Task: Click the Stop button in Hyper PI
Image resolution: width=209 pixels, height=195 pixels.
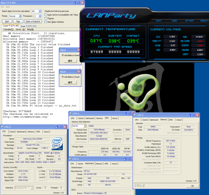Action: [x=18, y=21]
